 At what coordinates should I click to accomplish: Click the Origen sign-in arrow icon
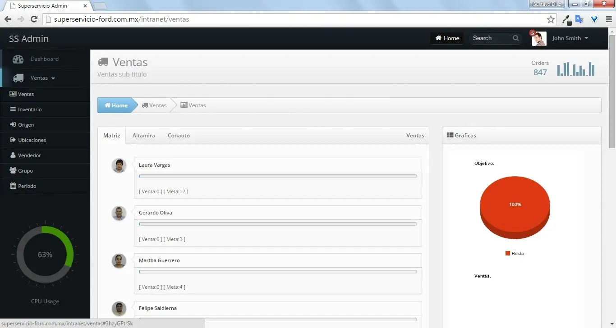[x=13, y=125]
